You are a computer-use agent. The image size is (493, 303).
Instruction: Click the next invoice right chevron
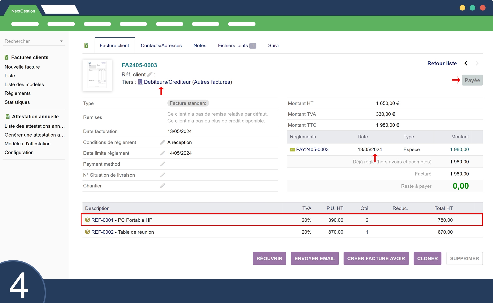[x=477, y=63]
